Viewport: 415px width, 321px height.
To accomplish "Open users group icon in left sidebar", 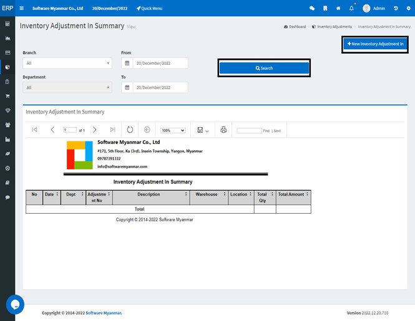I will tap(7, 125).
